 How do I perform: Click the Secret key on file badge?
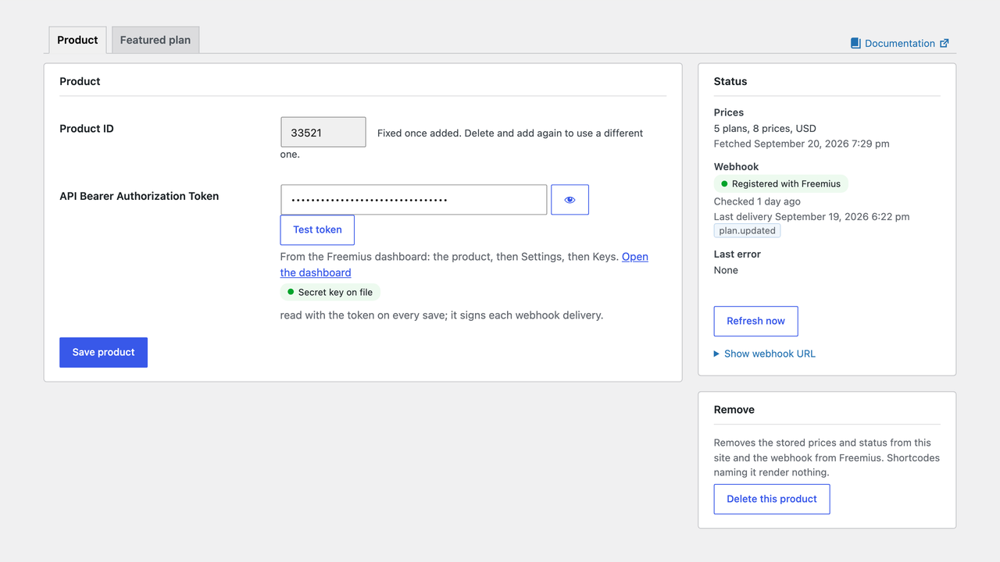coord(330,293)
